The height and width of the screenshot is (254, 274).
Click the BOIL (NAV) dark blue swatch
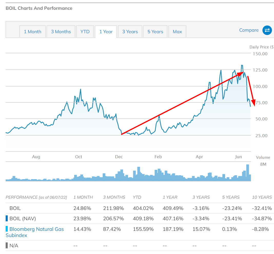[7, 218]
